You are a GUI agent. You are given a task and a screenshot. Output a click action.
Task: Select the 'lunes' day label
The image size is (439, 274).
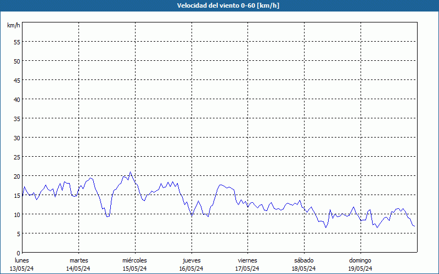tap(22, 260)
